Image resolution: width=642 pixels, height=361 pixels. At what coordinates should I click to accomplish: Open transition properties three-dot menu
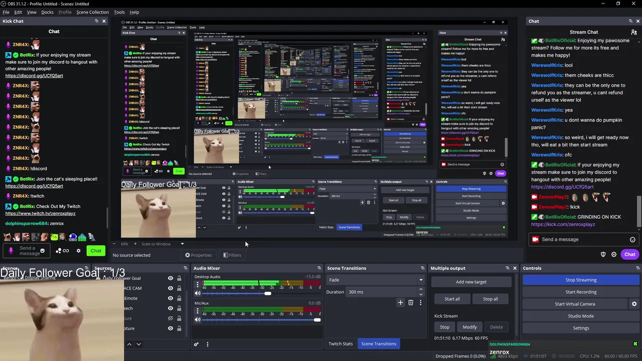pyautogui.click(x=420, y=302)
